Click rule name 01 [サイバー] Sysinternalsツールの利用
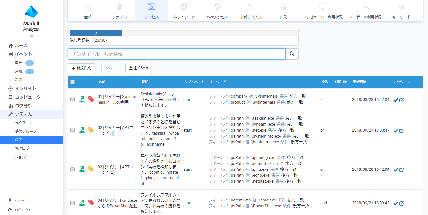Image resolution: width=428 pixels, height=215 pixels. (x=117, y=99)
